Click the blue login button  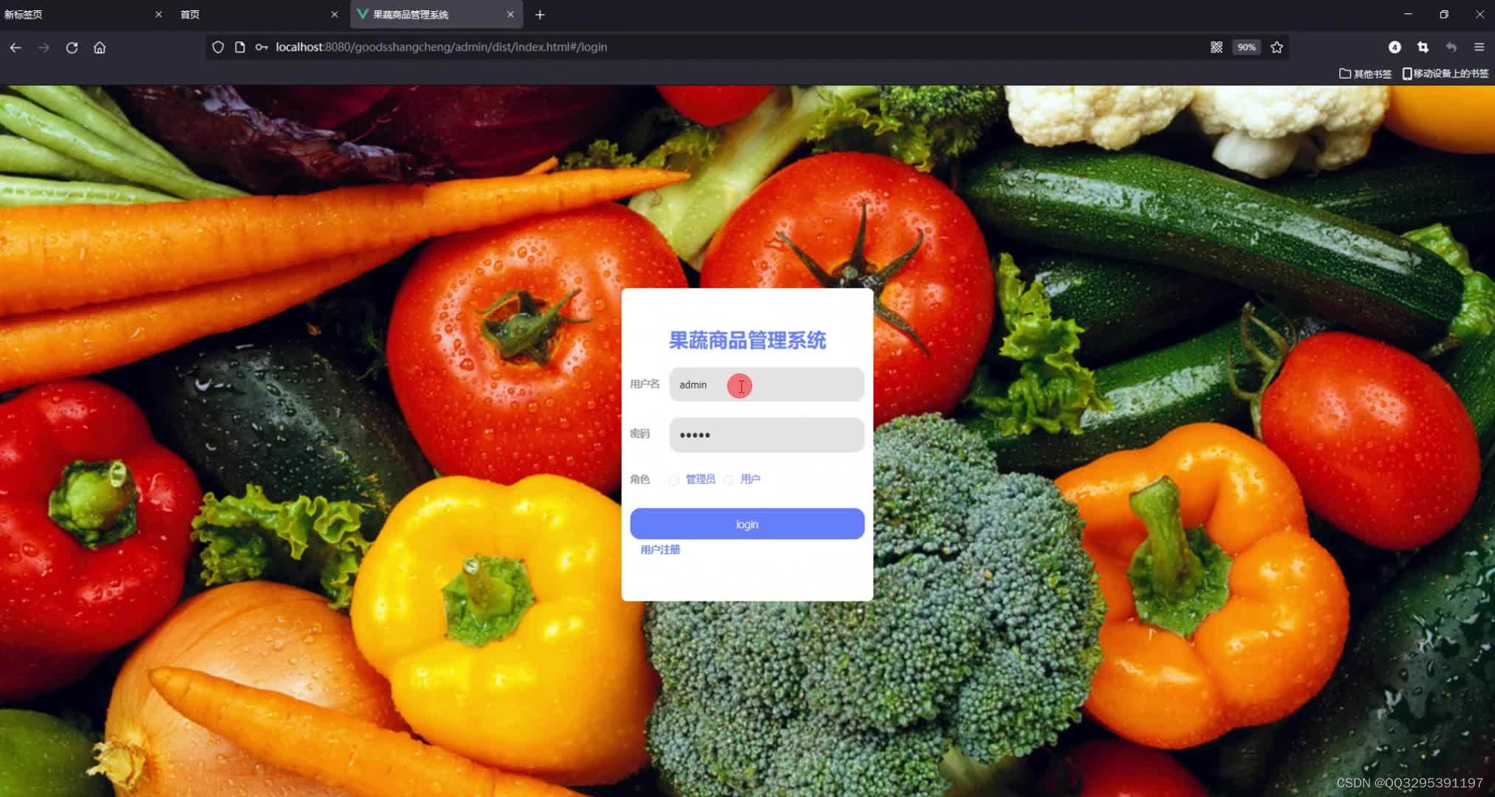(x=747, y=524)
